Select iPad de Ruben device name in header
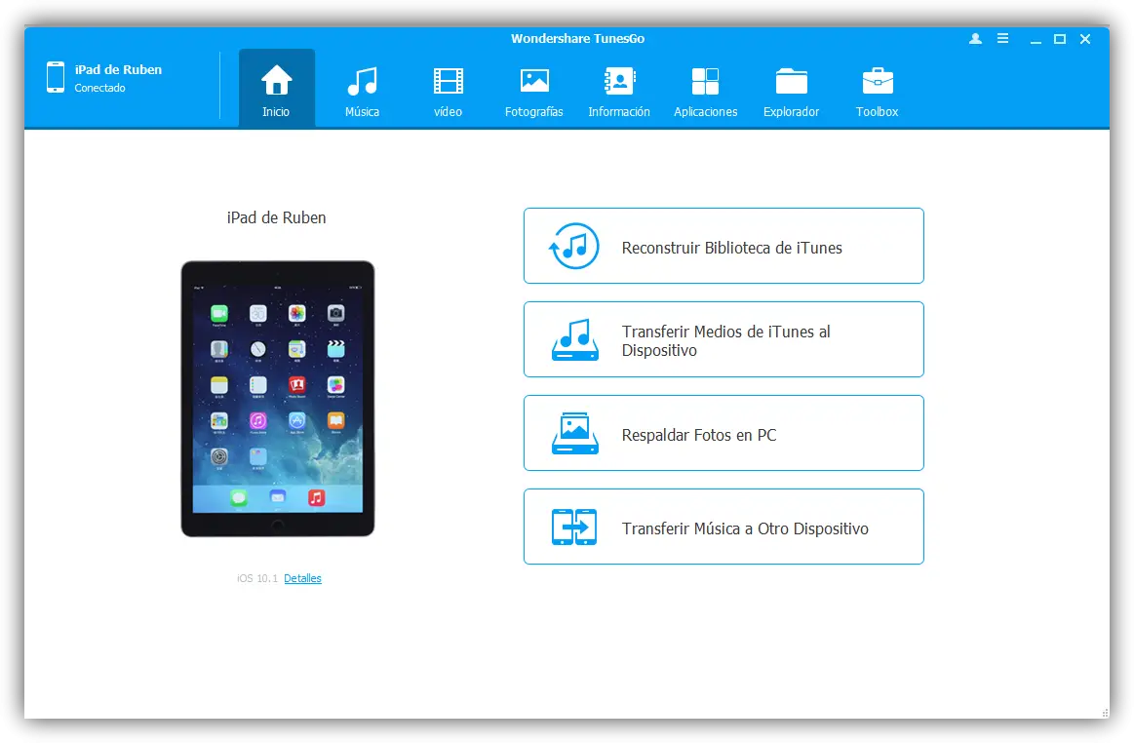This screenshot has height=743, width=1134. click(x=118, y=69)
